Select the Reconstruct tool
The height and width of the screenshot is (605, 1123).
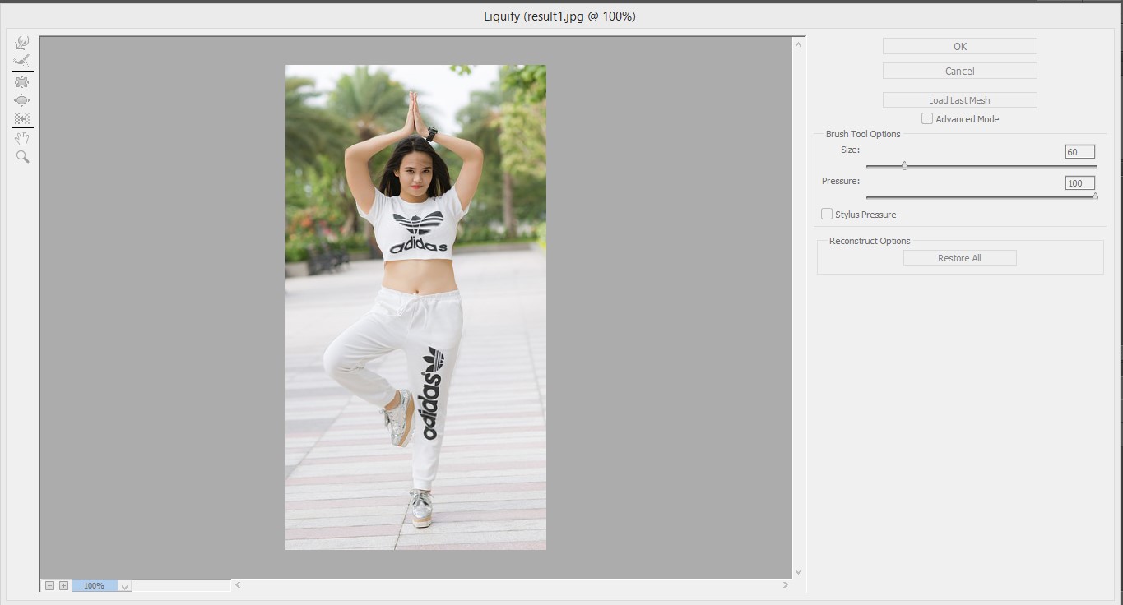coord(22,61)
